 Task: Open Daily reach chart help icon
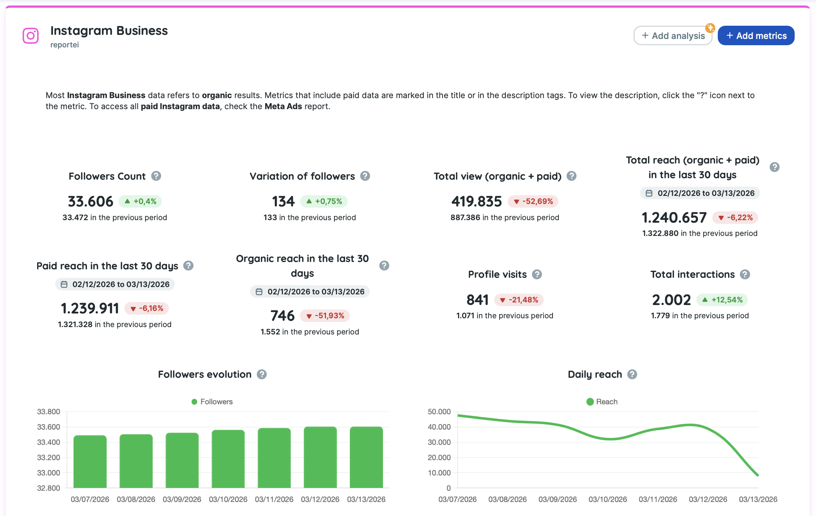632,375
